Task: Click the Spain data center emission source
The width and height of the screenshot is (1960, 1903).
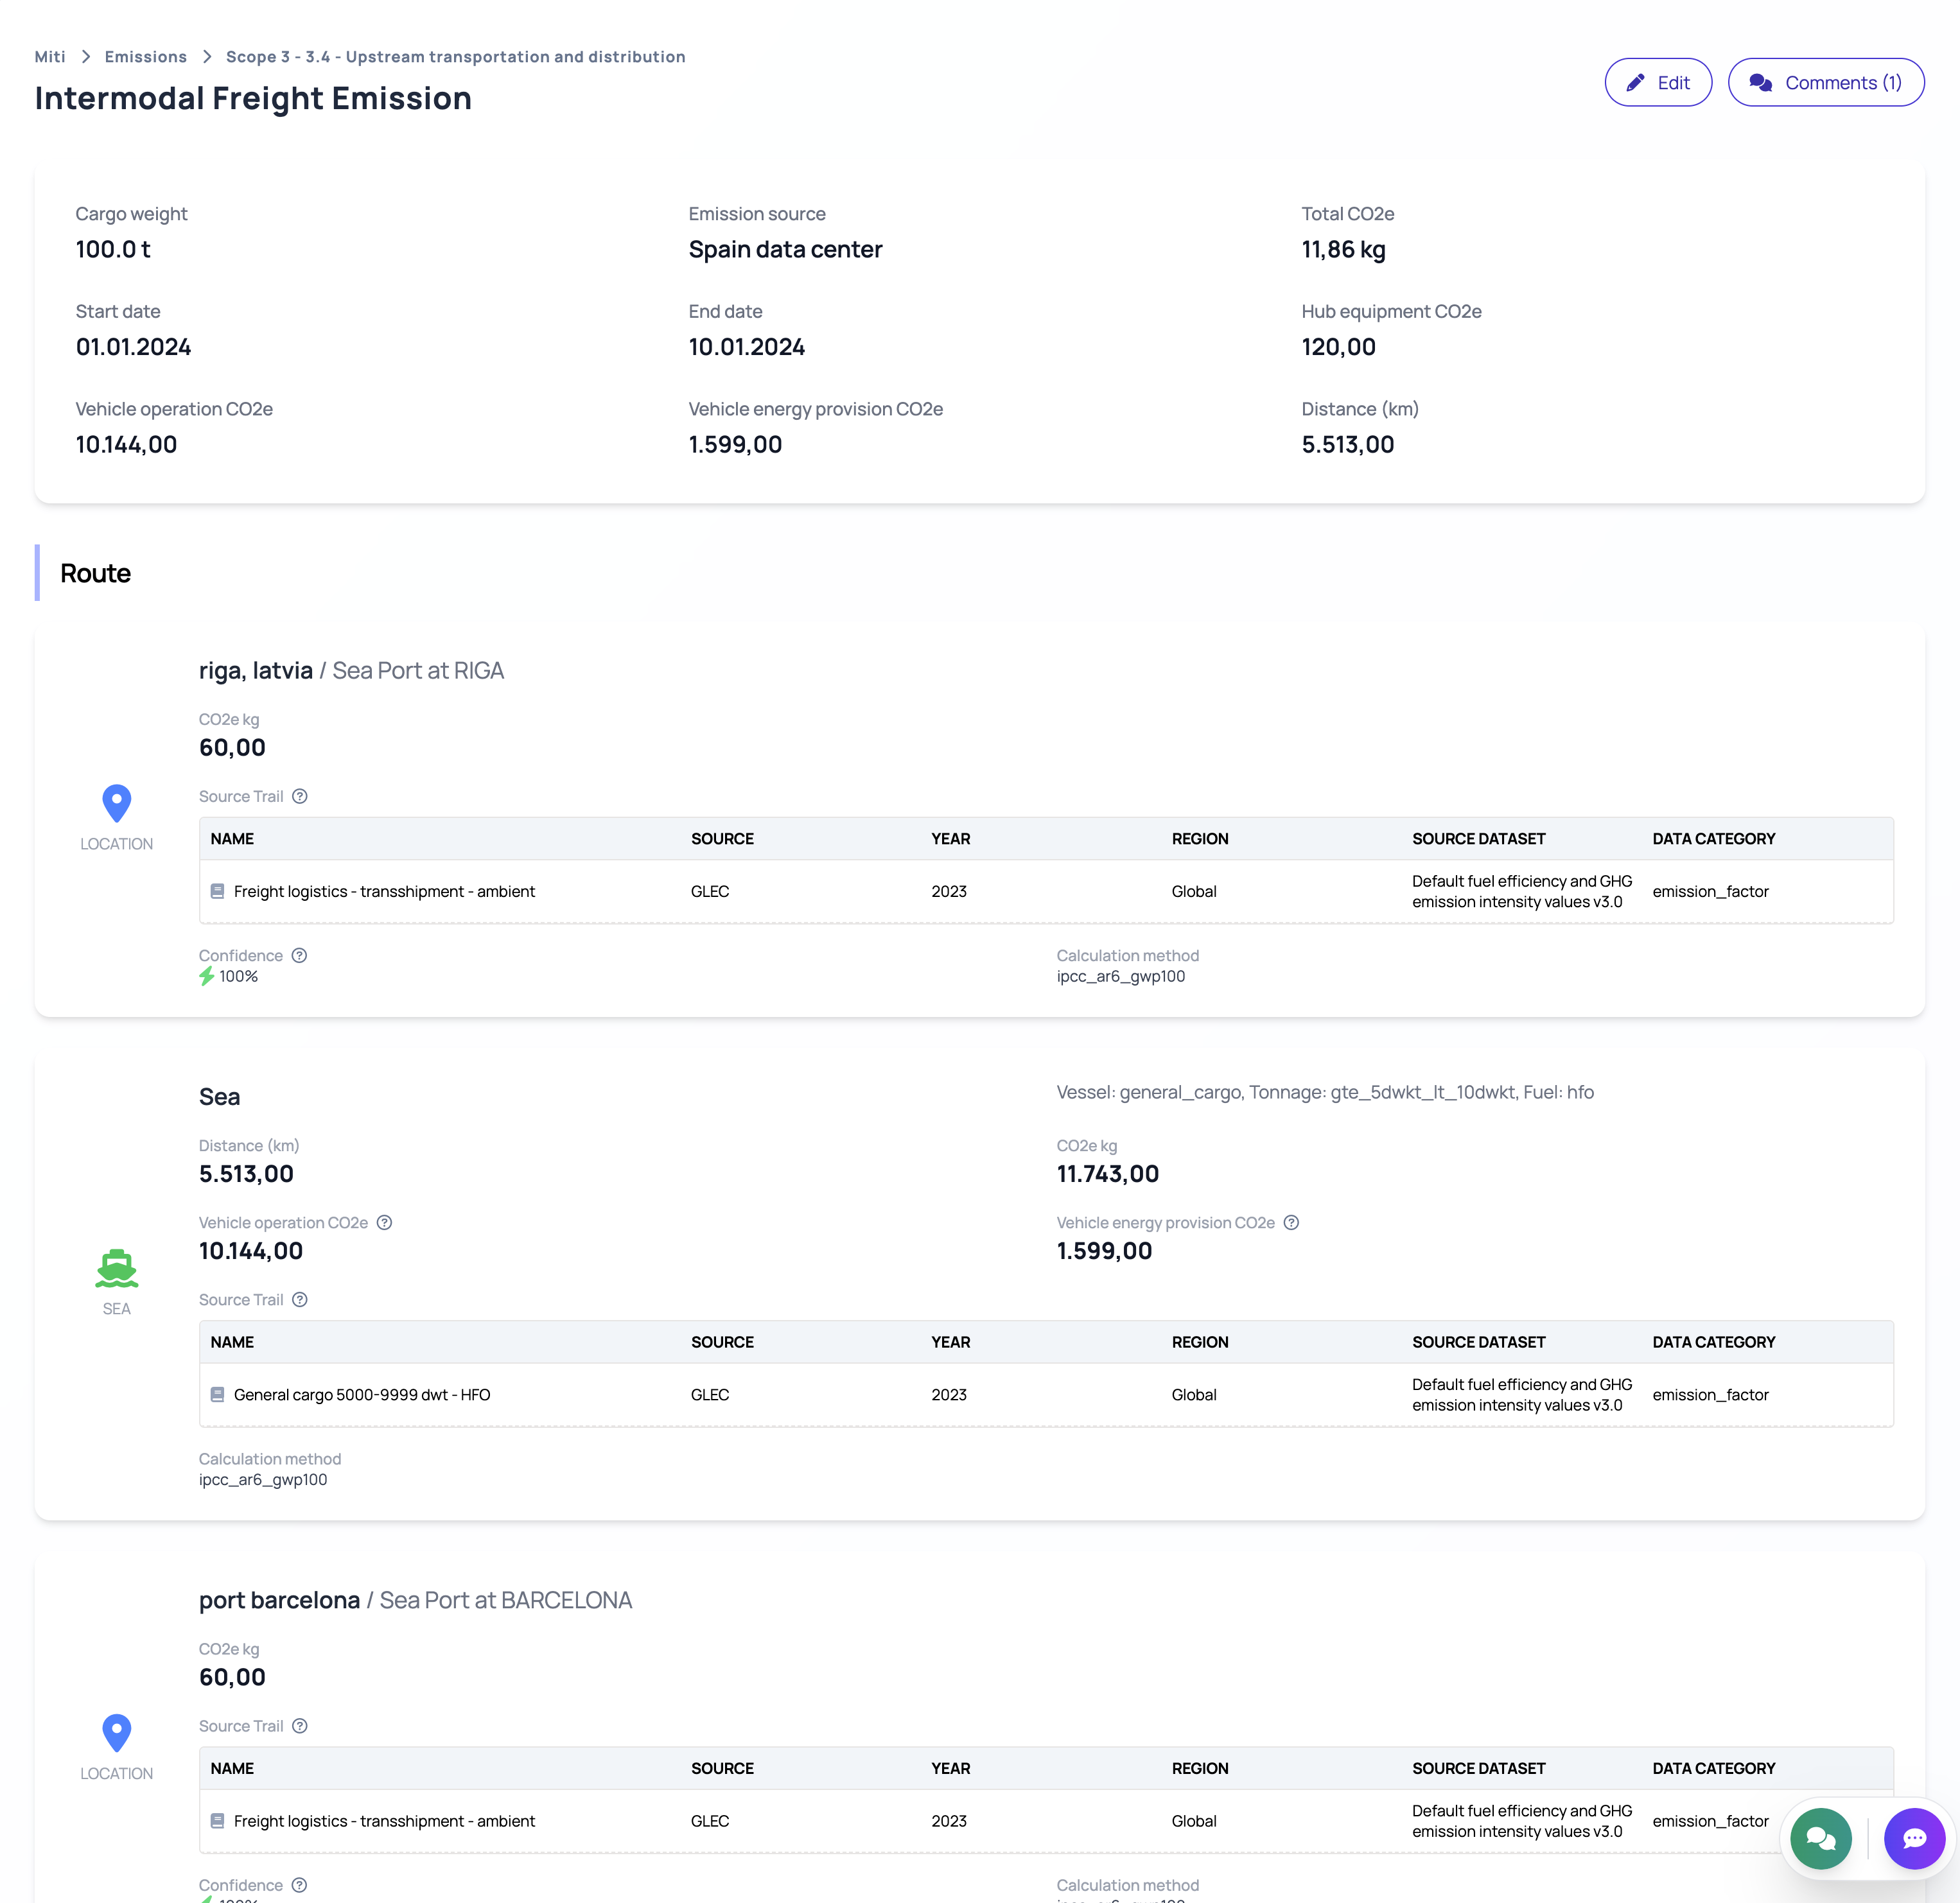Action: (x=785, y=250)
